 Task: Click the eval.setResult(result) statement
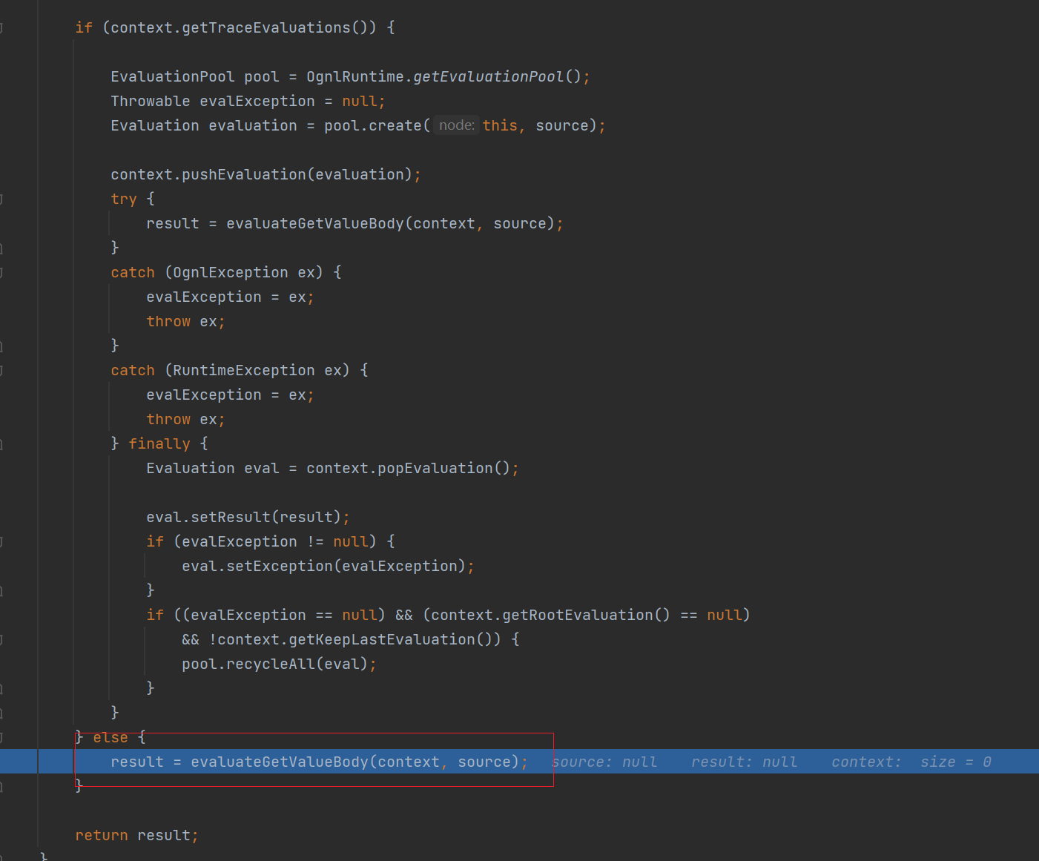point(248,517)
